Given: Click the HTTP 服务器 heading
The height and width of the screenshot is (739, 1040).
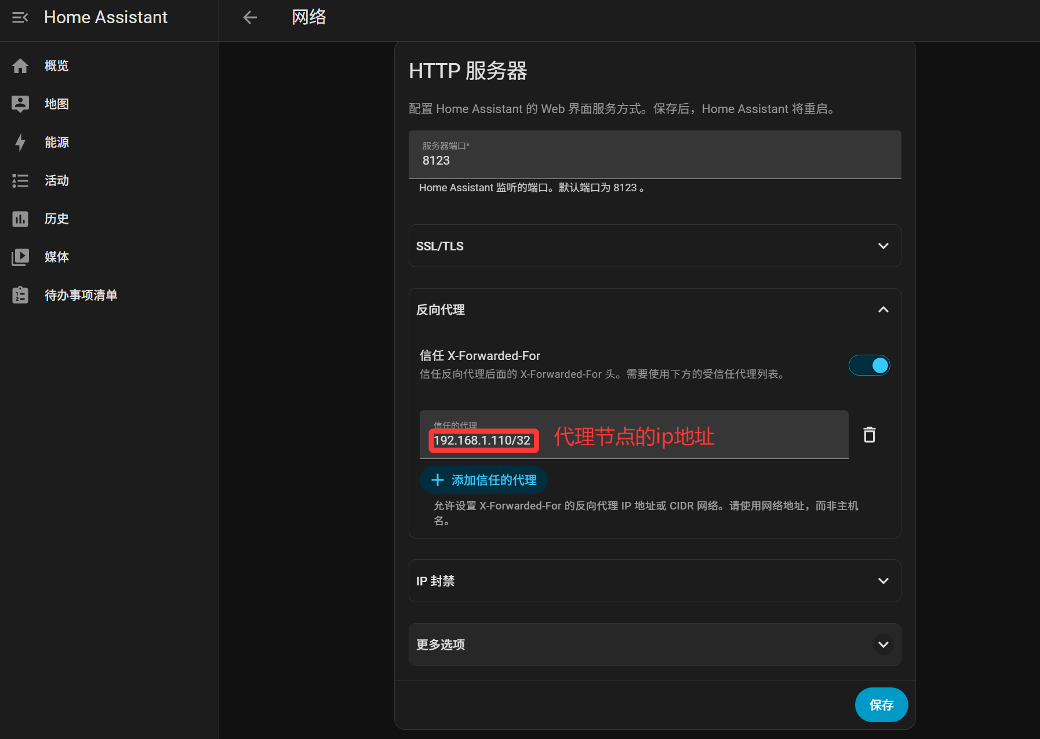Looking at the screenshot, I should pyautogui.click(x=468, y=71).
